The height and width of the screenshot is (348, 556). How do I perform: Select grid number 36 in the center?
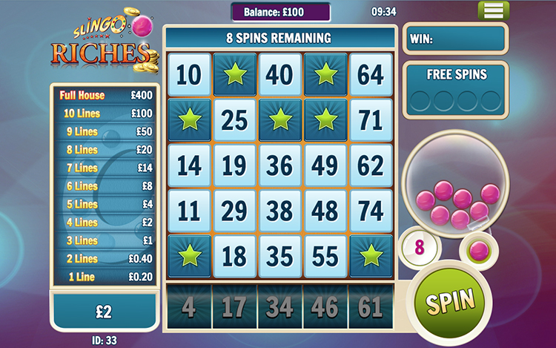[280, 165]
